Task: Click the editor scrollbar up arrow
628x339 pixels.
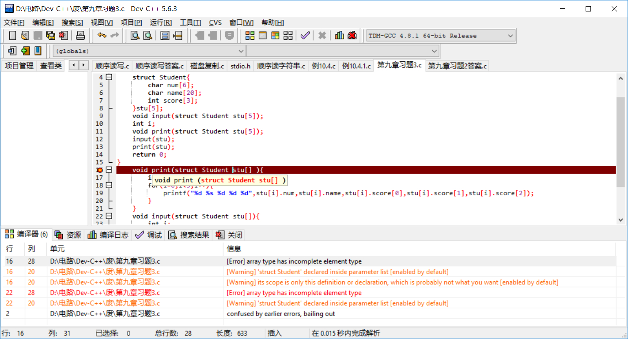Action: (x=620, y=78)
